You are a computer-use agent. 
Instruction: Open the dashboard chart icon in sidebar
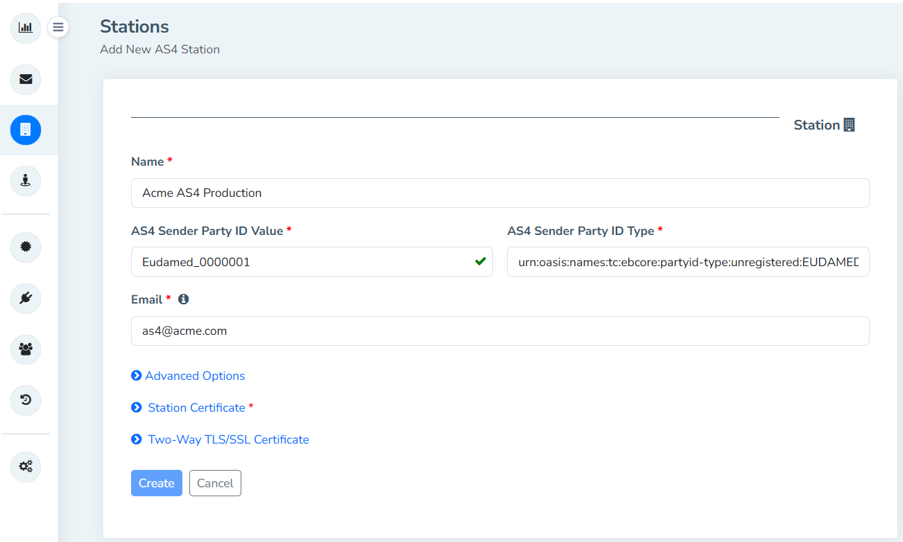pos(26,28)
